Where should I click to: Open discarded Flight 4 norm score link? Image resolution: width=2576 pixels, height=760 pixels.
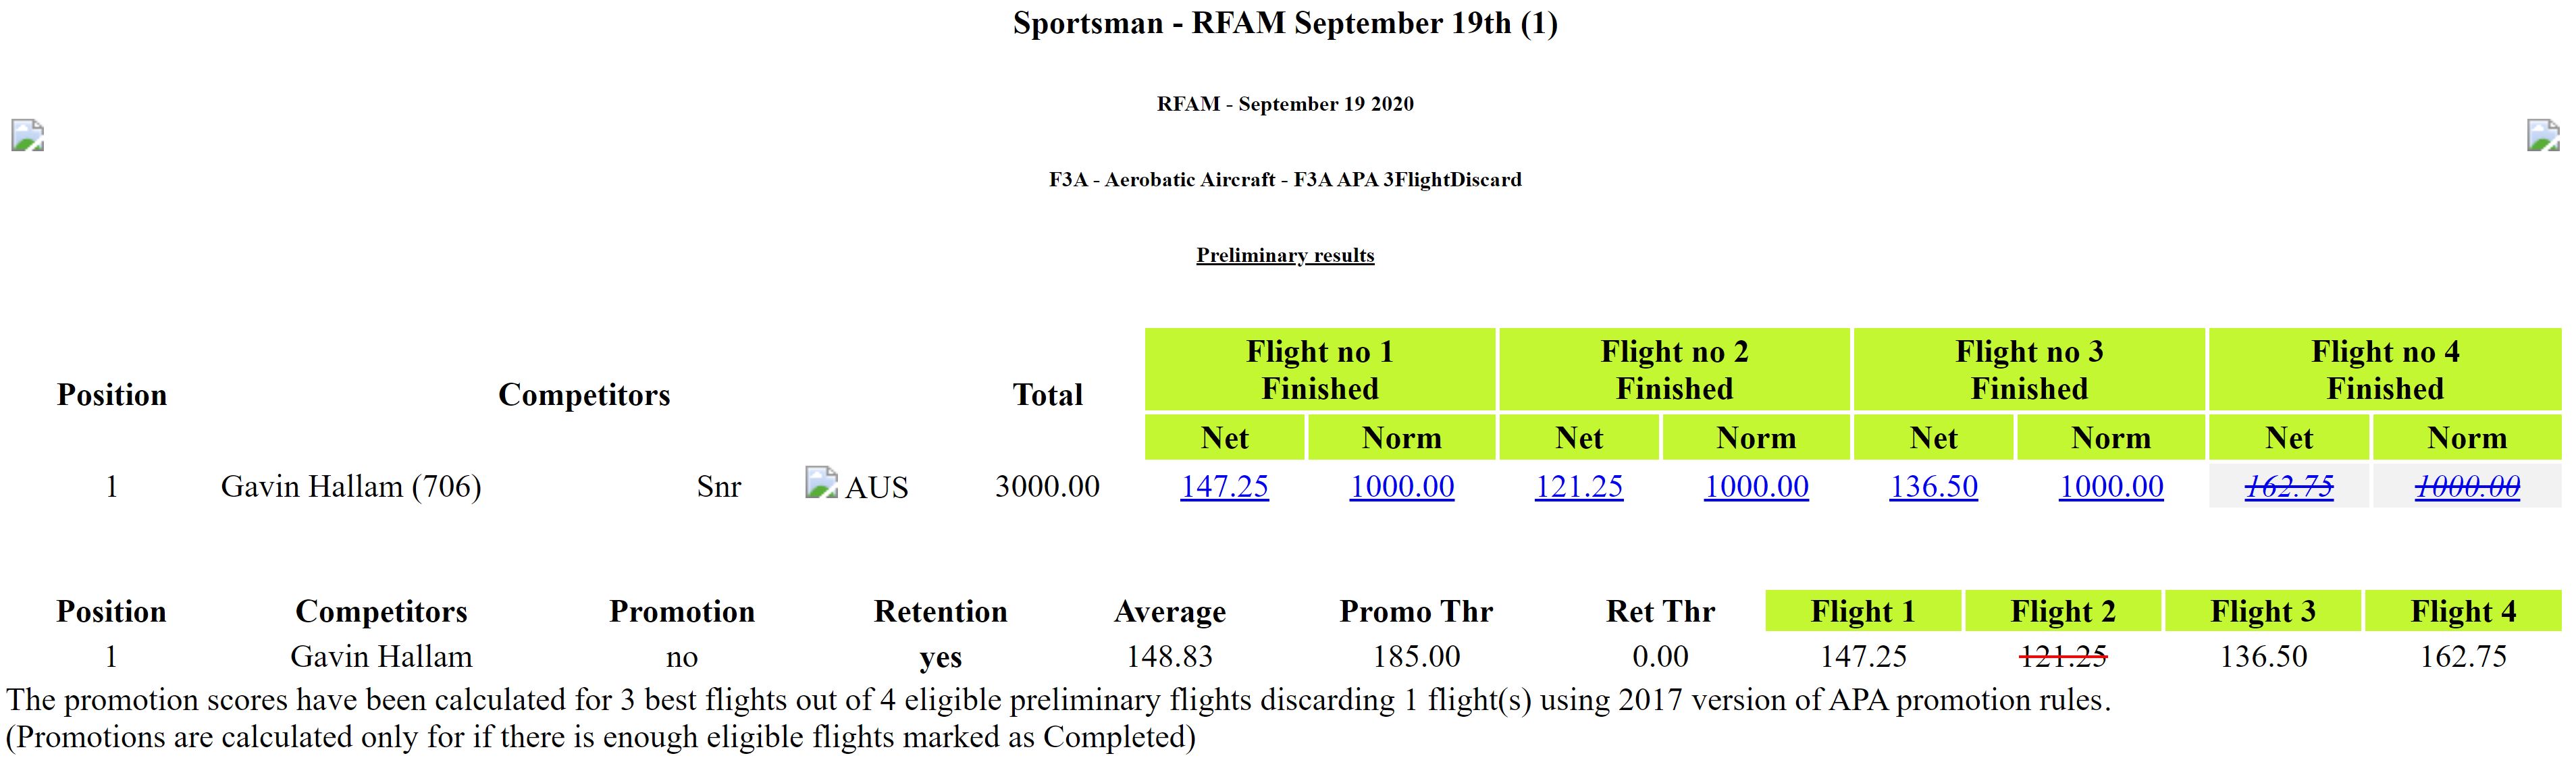pyautogui.click(x=2467, y=486)
